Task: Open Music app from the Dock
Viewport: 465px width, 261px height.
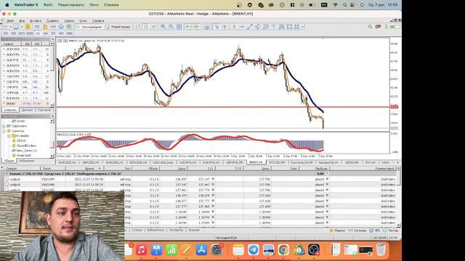Action: tap(142, 249)
